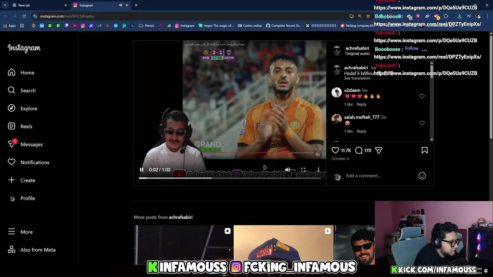The height and width of the screenshot is (277, 493).
Task: Open the emoji picker for comments
Action: [422, 176]
